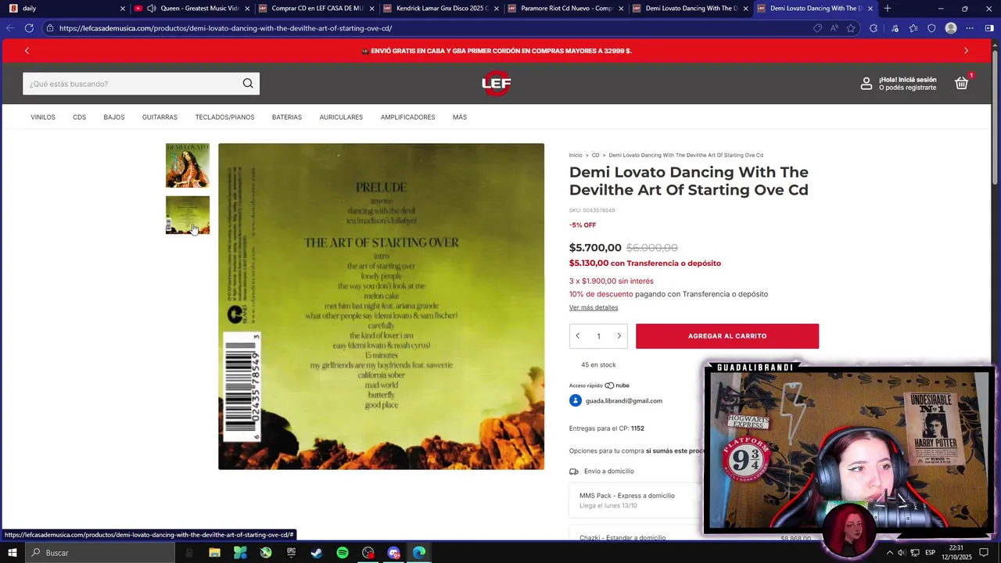Open Edge browser taskbar icon

(x=419, y=553)
